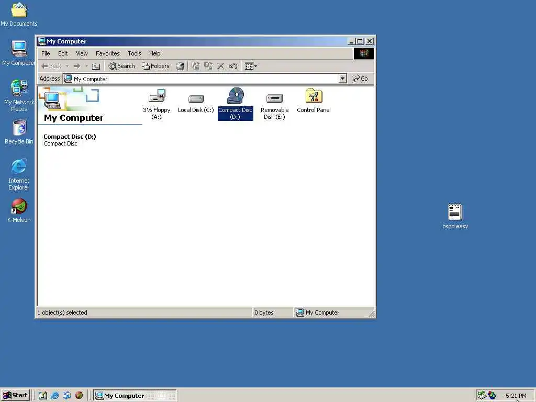Click the Delete (X) toolbar icon
This screenshot has width=536, height=402.
tap(221, 66)
